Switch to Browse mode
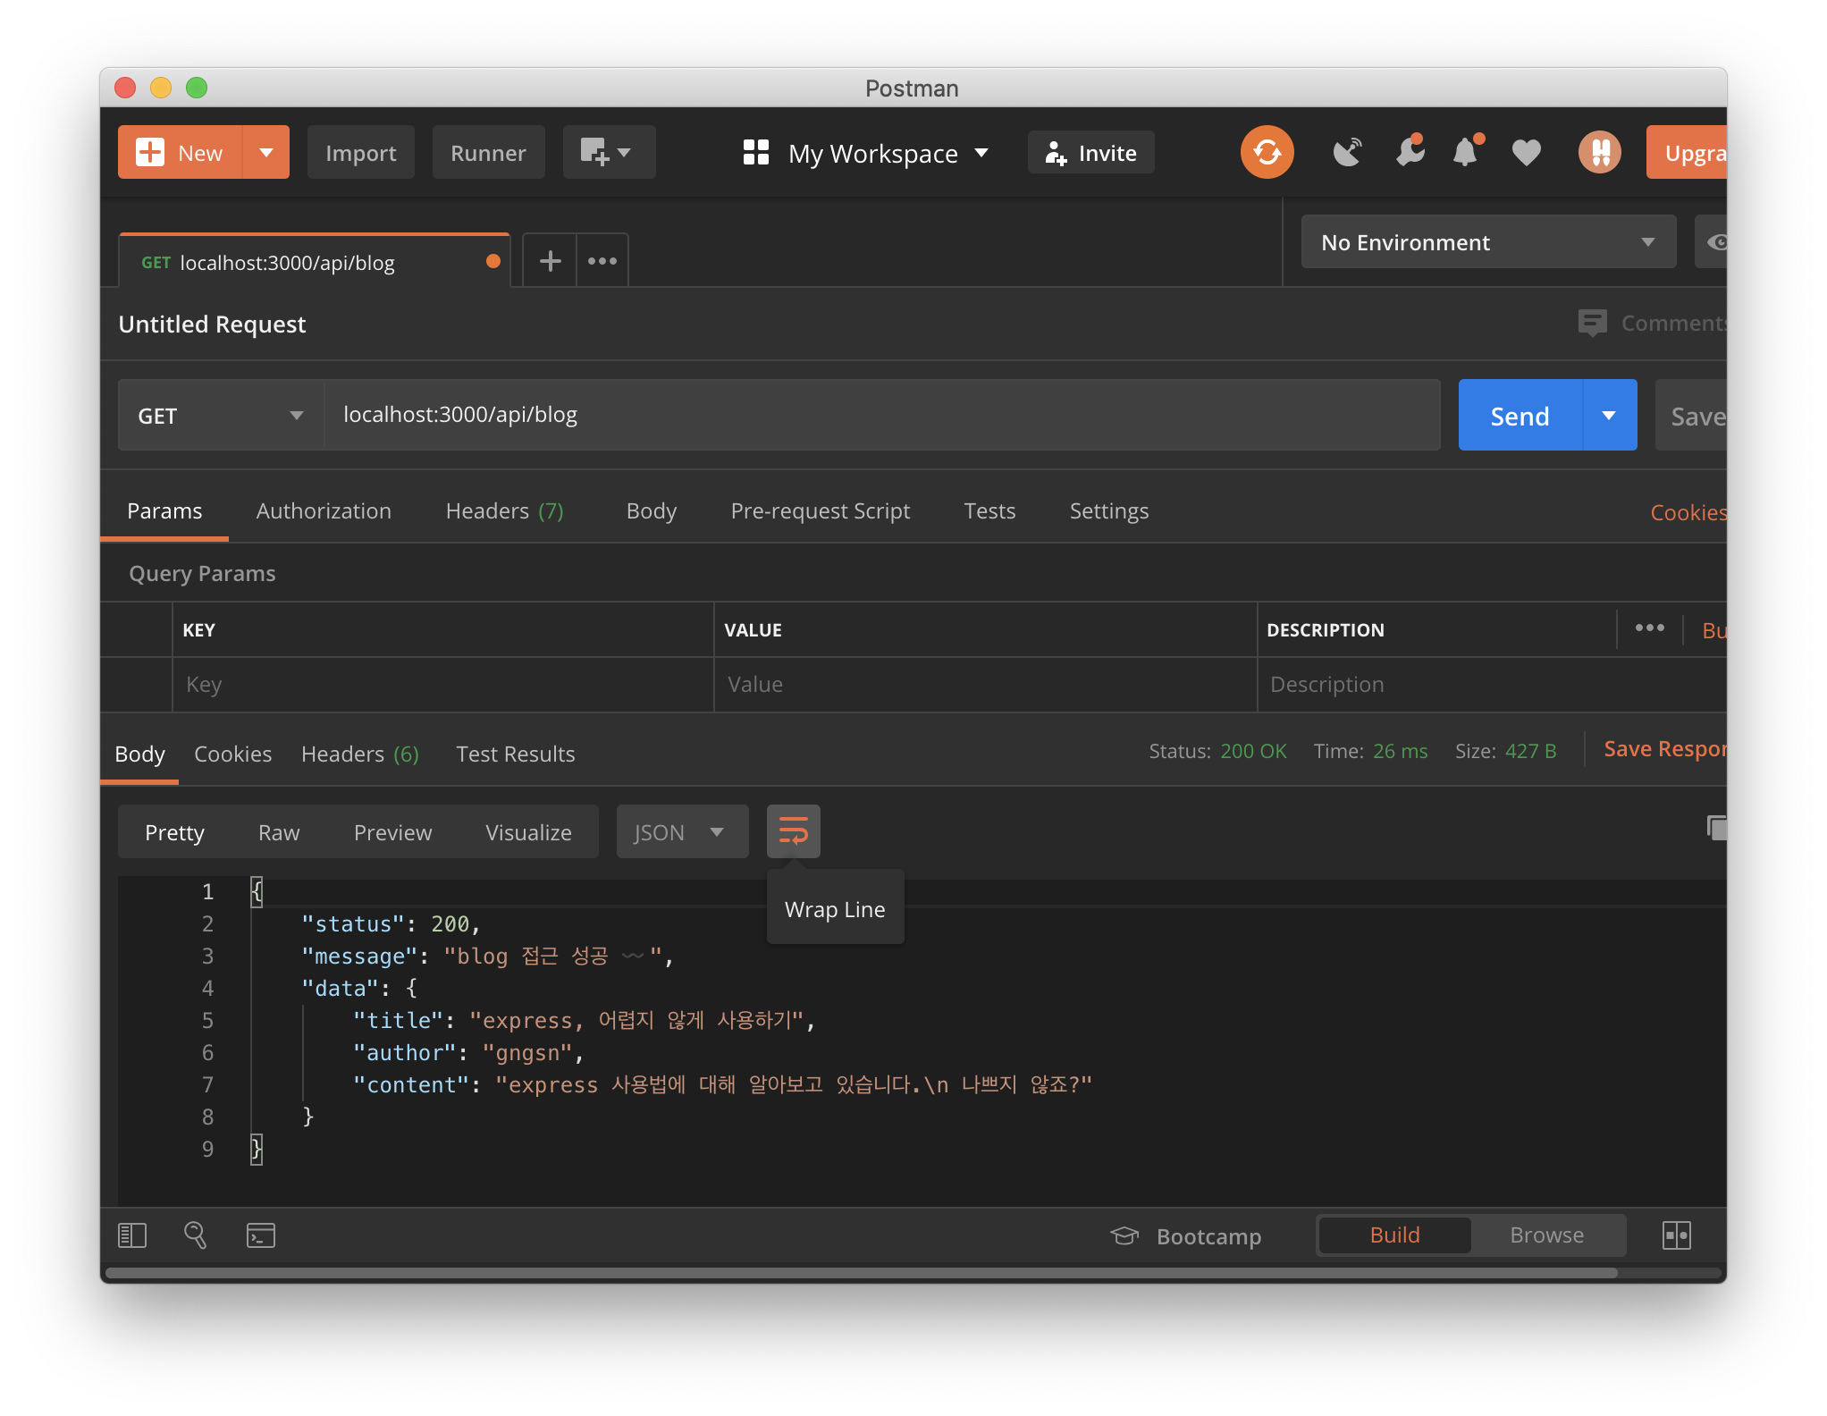Screen dimensions: 1827x1416 point(1546,1235)
